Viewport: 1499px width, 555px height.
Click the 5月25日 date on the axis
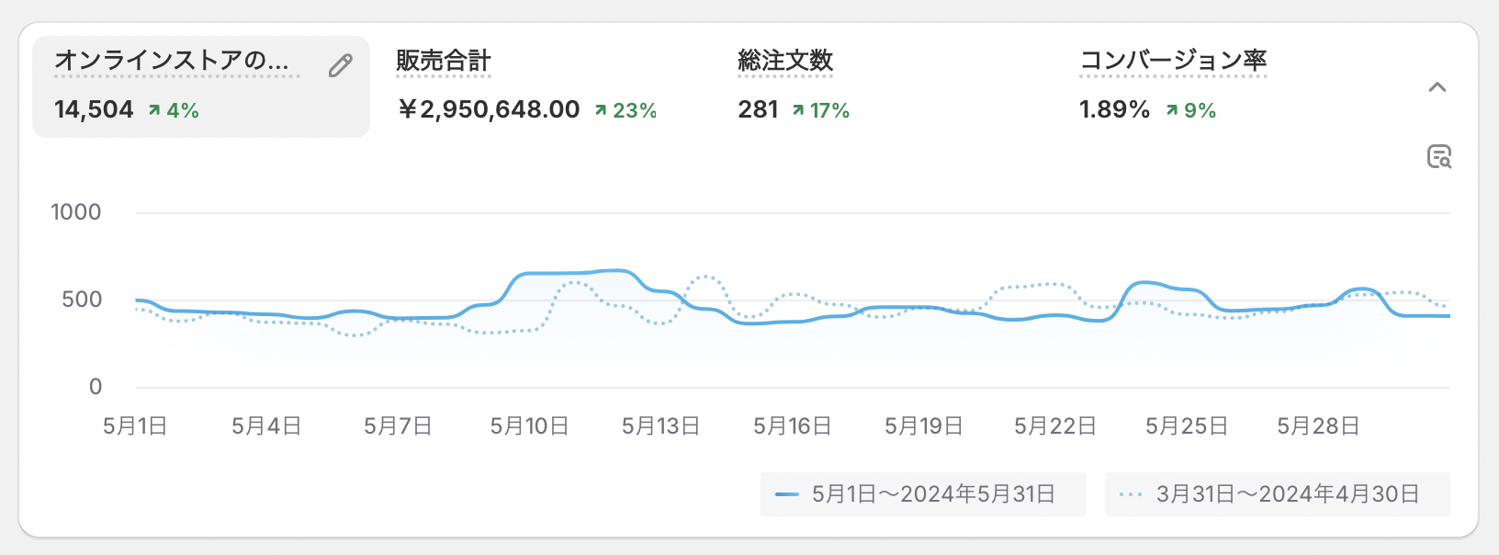[x=1186, y=426]
